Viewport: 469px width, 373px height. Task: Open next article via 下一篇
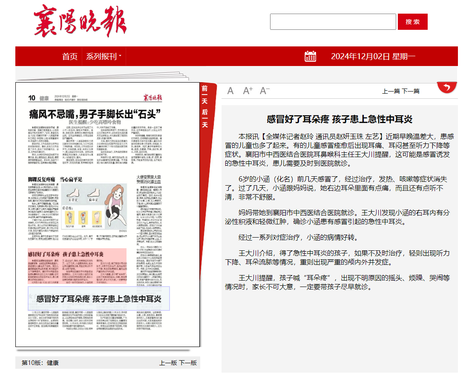click(x=411, y=91)
